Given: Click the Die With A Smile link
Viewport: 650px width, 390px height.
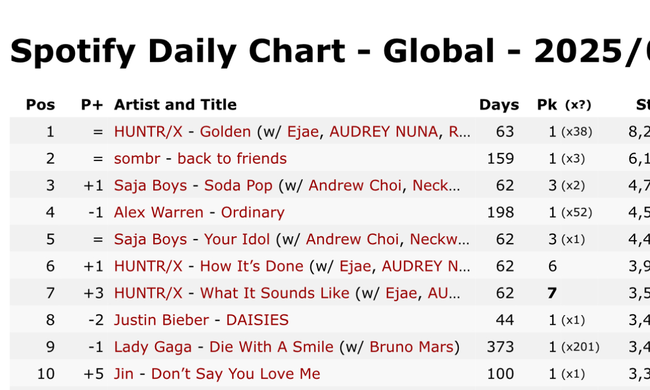Looking at the screenshot, I should pyautogui.click(x=271, y=347).
